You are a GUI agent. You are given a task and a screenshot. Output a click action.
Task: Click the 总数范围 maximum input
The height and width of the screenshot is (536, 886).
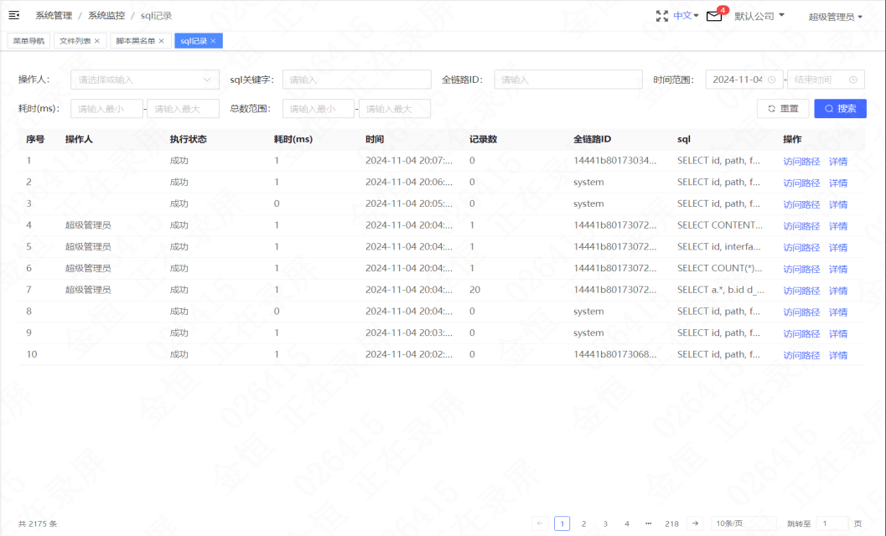click(395, 108)
